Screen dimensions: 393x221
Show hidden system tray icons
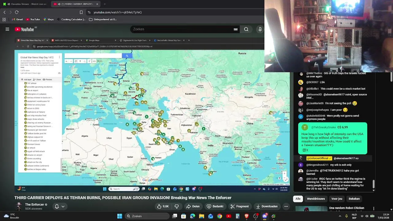[x=339, y=216]
